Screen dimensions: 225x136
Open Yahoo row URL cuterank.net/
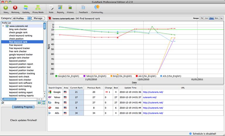click(150, 97)
